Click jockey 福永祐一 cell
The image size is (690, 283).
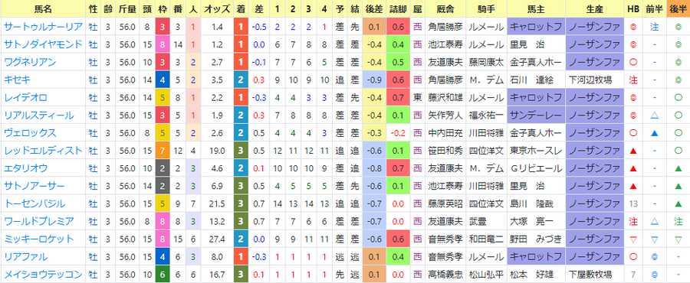(486, 115)
